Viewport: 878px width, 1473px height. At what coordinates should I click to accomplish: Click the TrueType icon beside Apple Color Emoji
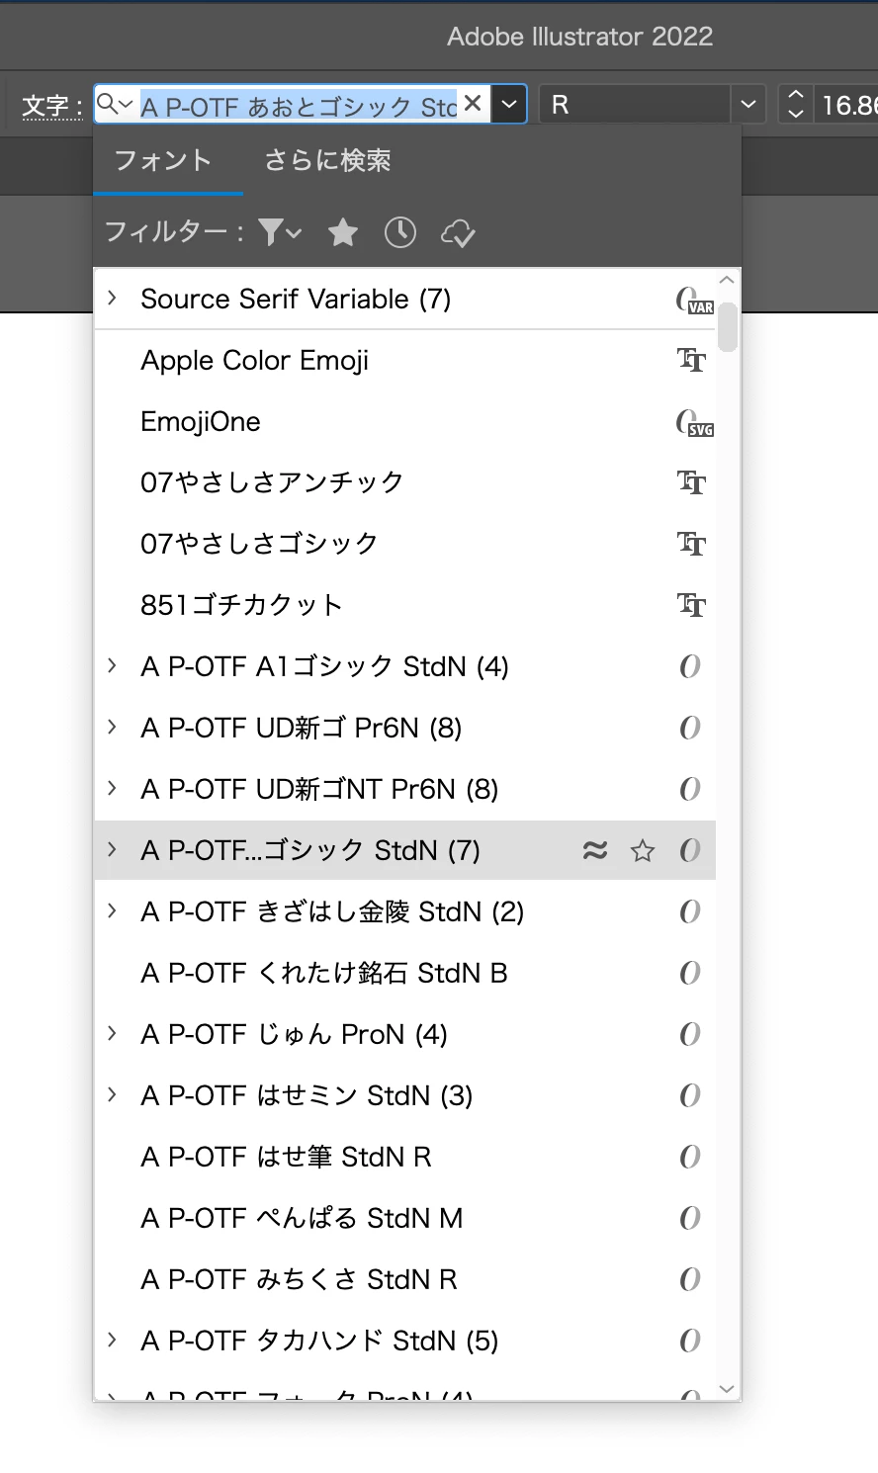tap(691, 360)
